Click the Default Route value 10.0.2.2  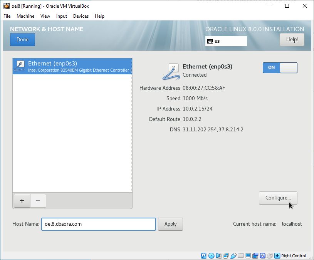pos(192,119)
